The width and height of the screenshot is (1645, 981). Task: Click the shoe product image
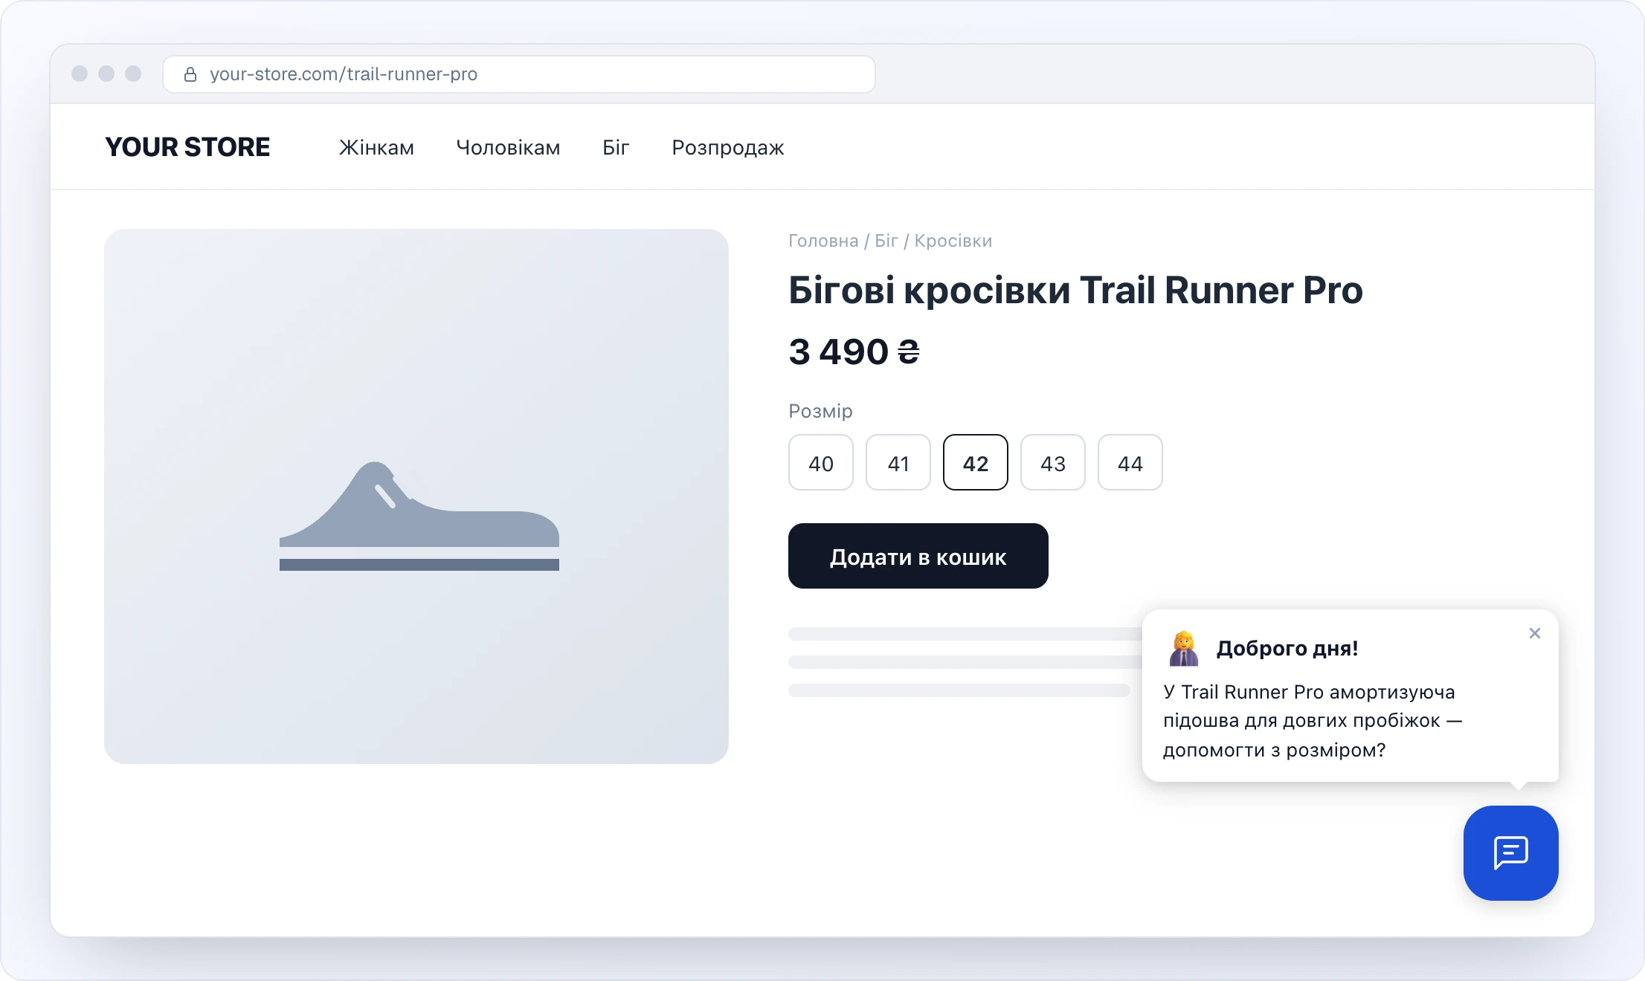(x=416, y=496)
